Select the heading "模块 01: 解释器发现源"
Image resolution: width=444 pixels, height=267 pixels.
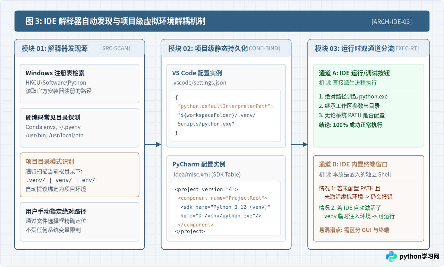[54, 49]
